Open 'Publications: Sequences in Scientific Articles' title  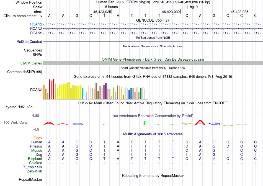153,46
